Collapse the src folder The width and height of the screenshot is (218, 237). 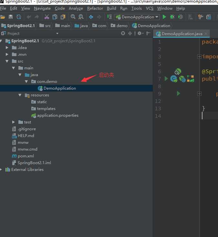pyautogui.click(x=7, y=61)
